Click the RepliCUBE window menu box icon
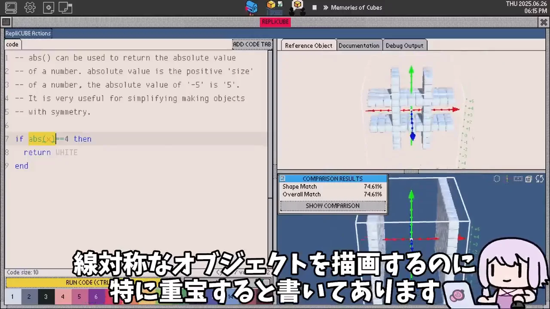The width and height of the screenshot is (550, 309). pyautogui.click(x=6, y=22)
